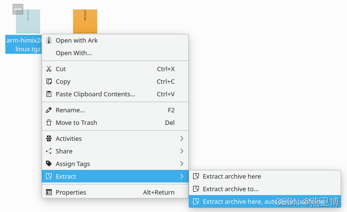Click the scissors Cut icon
Viewport: 347px width, 212px height.
coord(49,69)
